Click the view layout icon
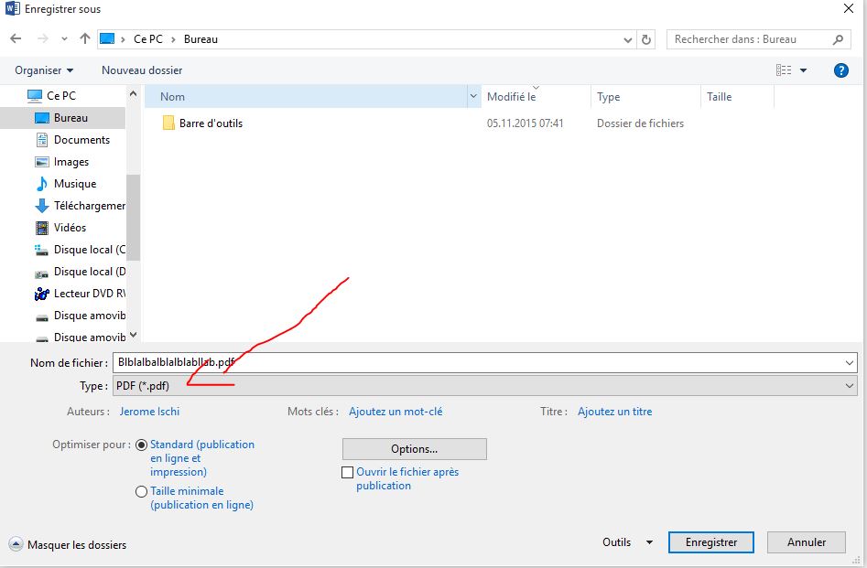Screen dimensions: 867x568 click(x=784, y=70)
